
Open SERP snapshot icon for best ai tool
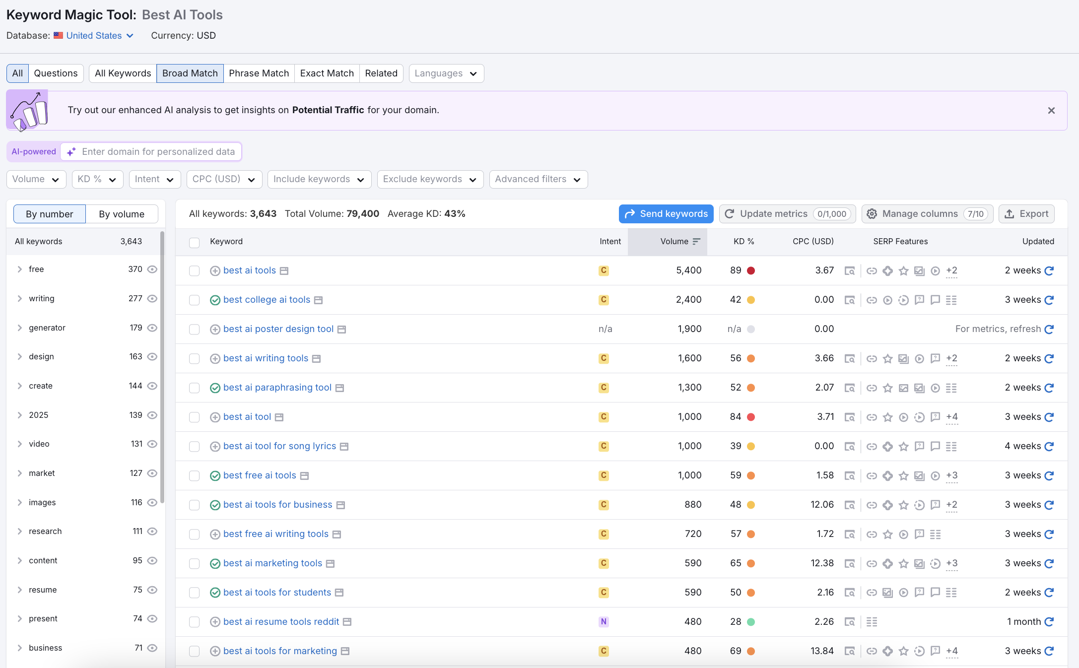click(x=850, y=417)
